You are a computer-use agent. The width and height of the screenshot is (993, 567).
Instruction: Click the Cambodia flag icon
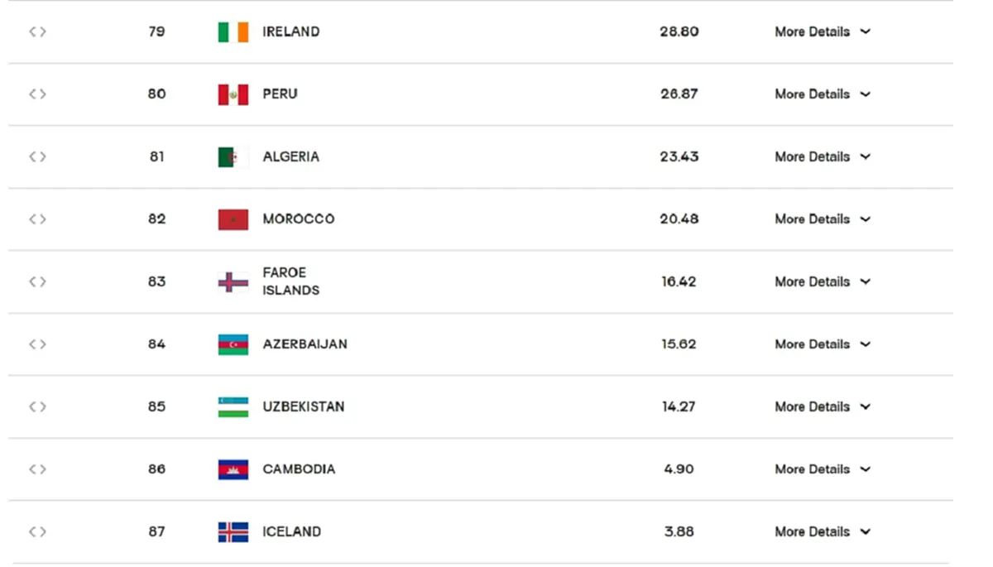point(233,469)
